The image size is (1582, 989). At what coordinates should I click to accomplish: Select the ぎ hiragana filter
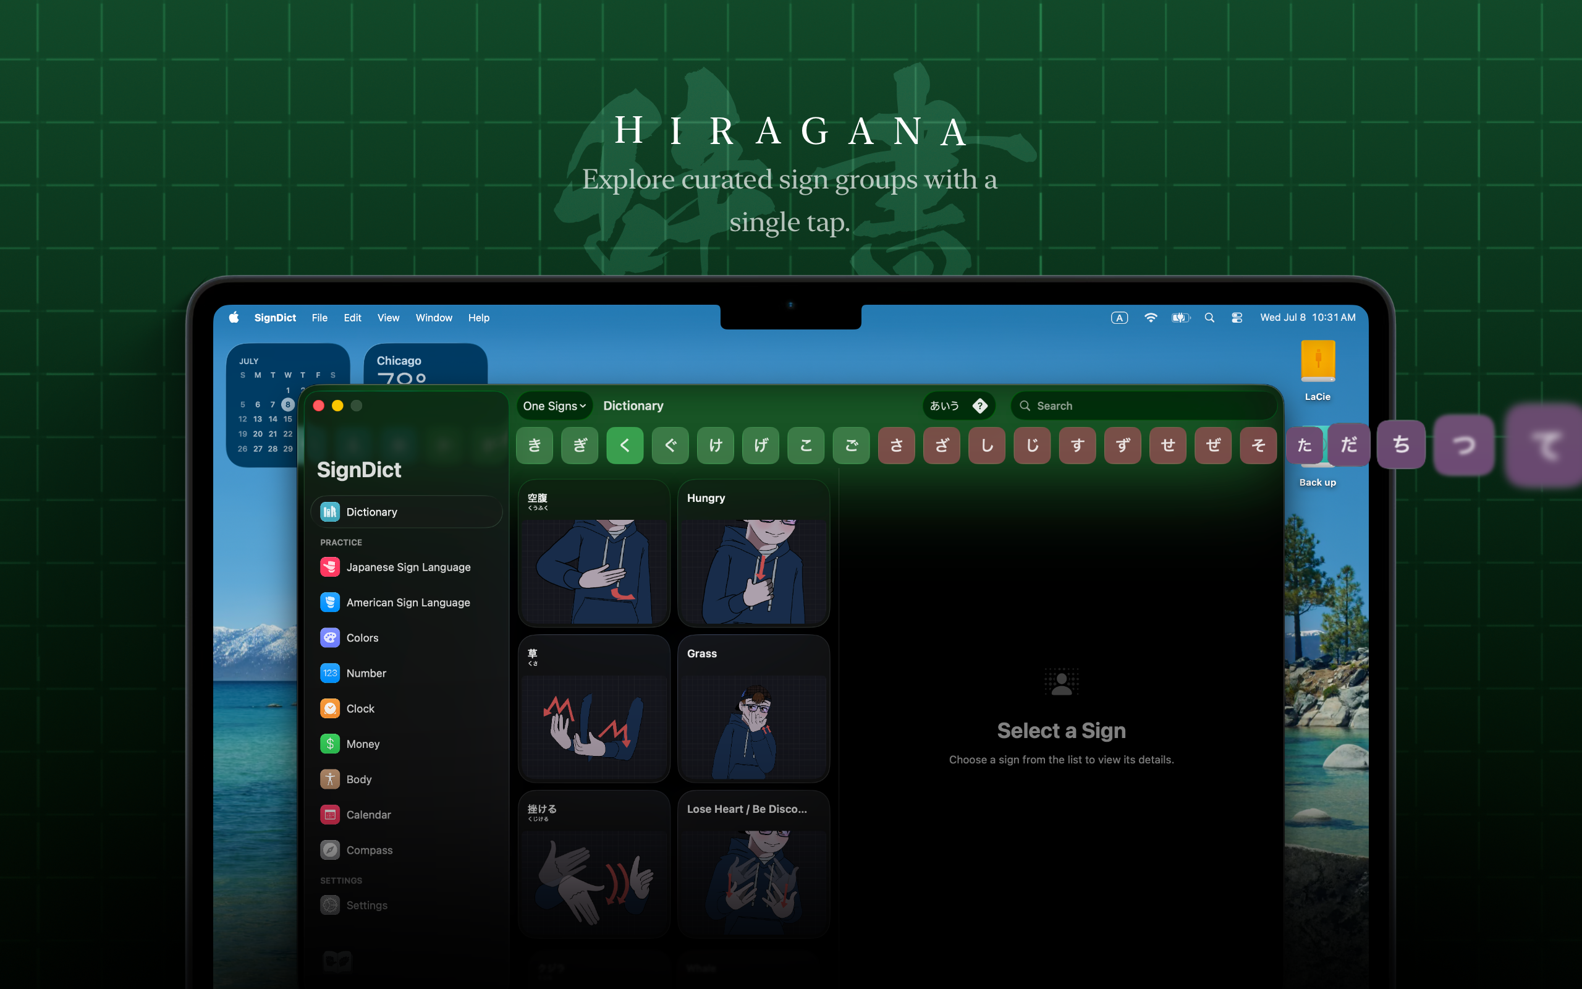coord(580,446)
